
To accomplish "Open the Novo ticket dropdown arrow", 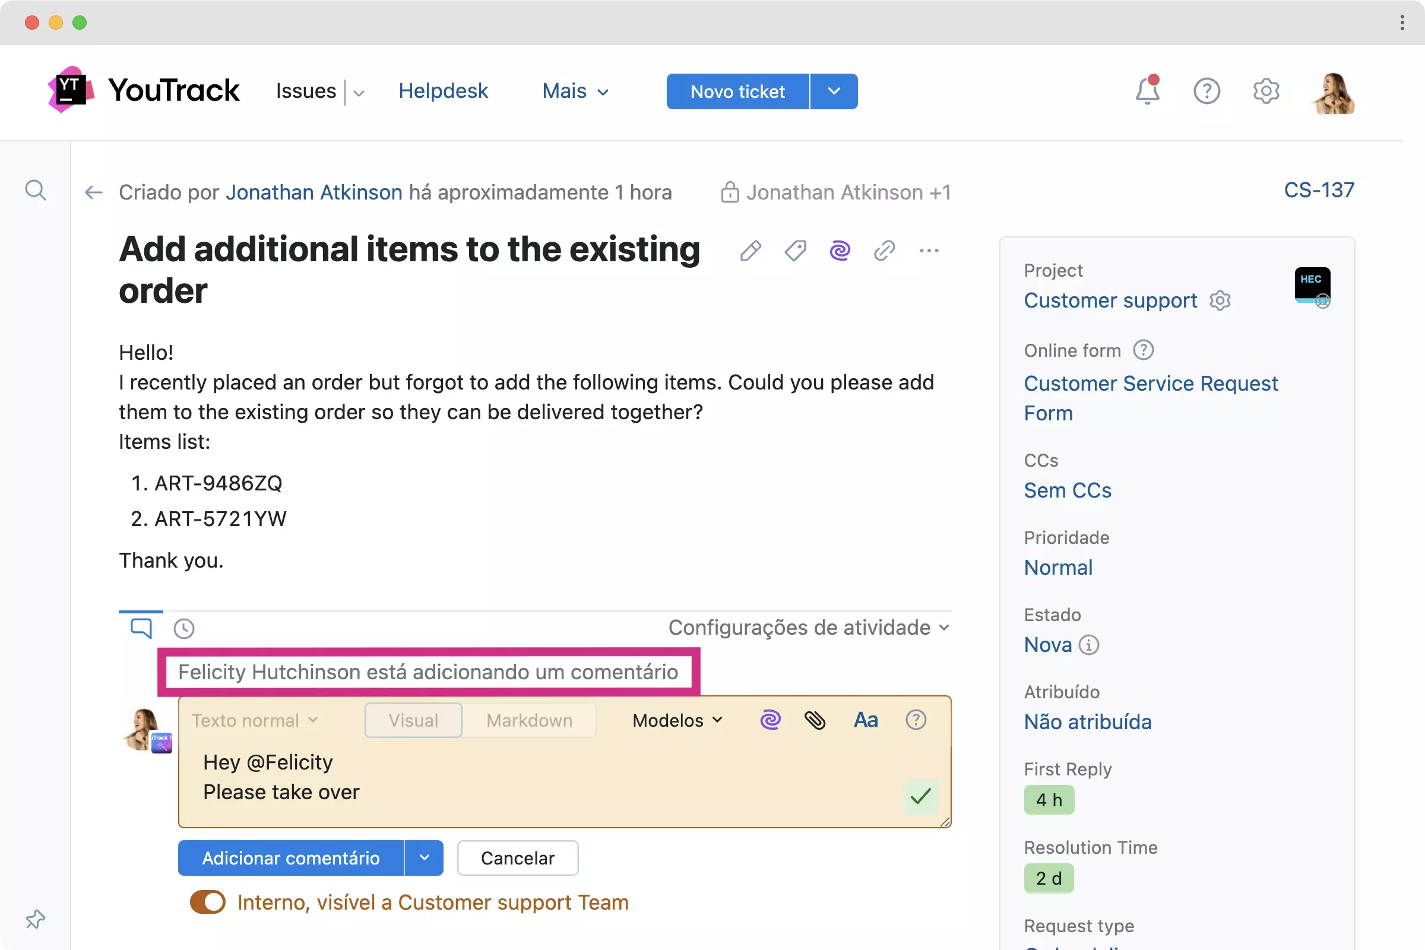I will click(x=834, y=91).
